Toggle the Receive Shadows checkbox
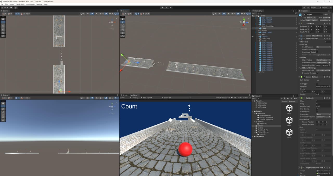The width and height of the screenshot is (333, 176). coord(317,50)
